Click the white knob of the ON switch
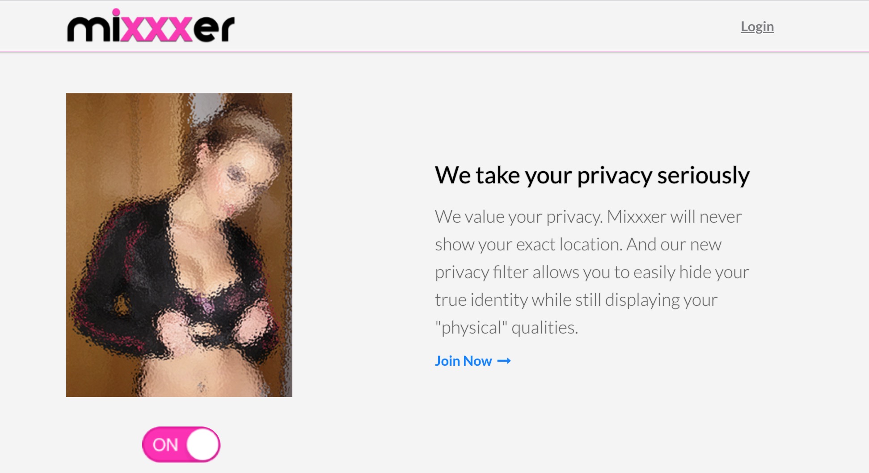 click(x=202, y=444)
